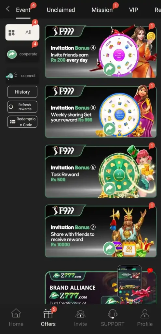Select the connect category with megaphone

[x=22, y=76]
